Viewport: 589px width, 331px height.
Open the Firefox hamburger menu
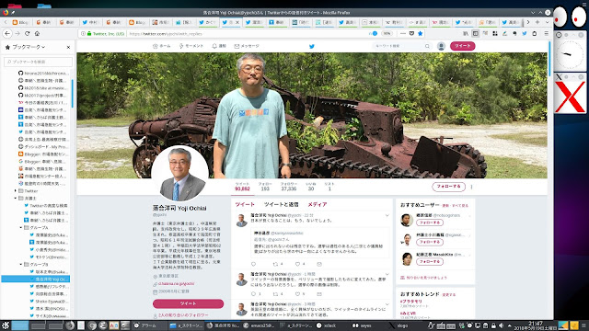point(546,33)
